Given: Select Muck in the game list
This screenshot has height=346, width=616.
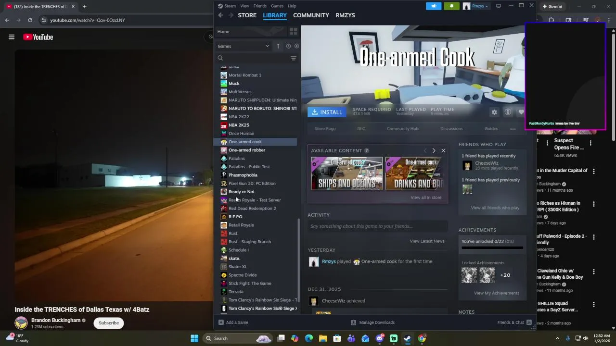Looking at the screenshot, I should coord(234,84).
